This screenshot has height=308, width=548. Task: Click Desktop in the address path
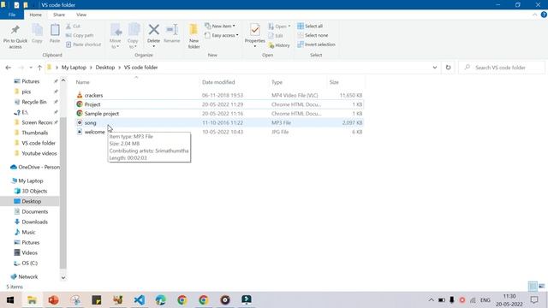coord(104,68)
